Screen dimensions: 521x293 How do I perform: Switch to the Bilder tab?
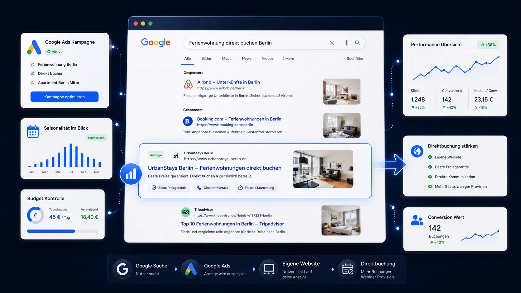pyautogui.click(x=206, y=59)
